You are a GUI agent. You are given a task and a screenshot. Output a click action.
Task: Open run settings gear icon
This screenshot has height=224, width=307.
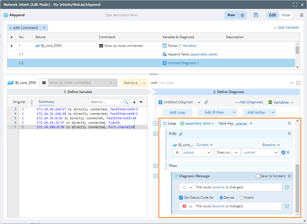click(x=242, y=15)
